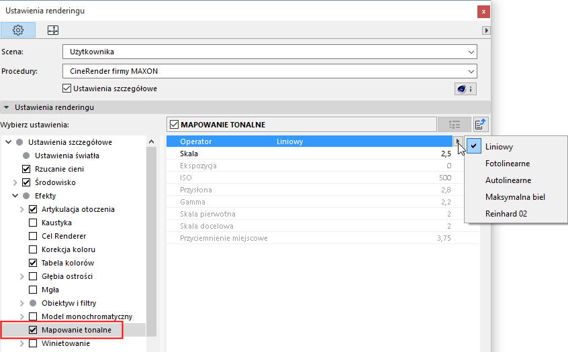Uncheck the MAPOWANIE TONALNE header checkbox

(175, 125)
